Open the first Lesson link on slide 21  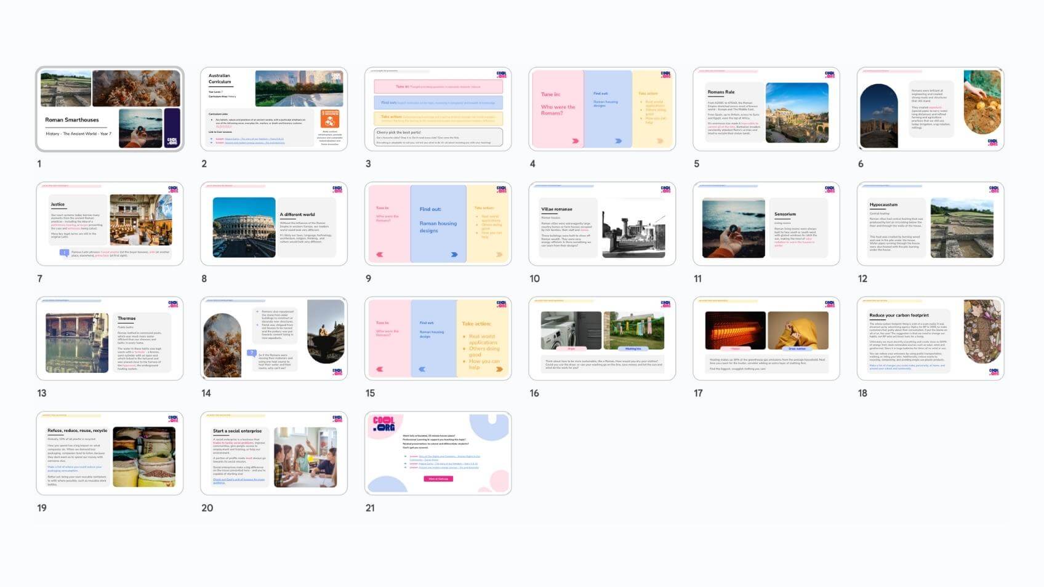click(x=447, y=458)
